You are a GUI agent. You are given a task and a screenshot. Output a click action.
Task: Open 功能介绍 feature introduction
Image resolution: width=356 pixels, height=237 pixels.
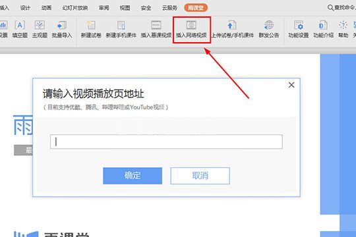coord(323,29)
